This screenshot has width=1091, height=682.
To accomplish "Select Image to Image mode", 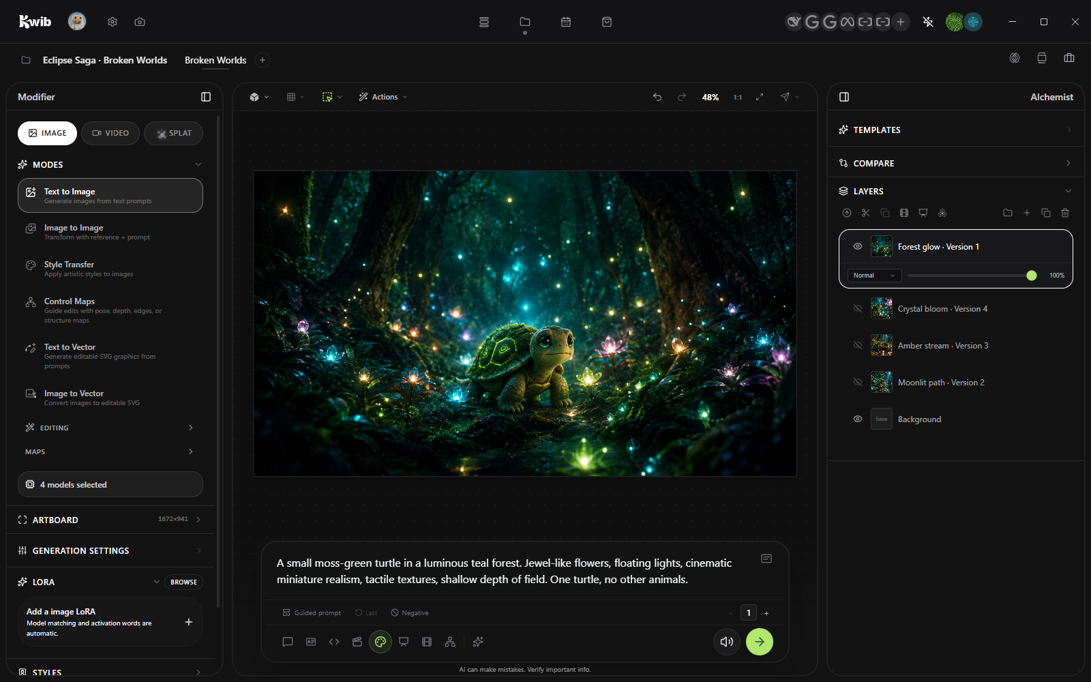I will pyautogui.click(x=110, y=232).
